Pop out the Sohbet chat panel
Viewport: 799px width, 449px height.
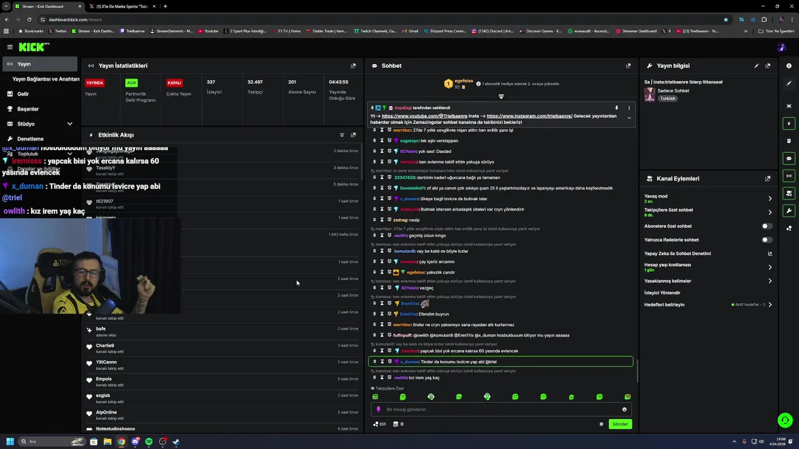(x=628, y=65)
